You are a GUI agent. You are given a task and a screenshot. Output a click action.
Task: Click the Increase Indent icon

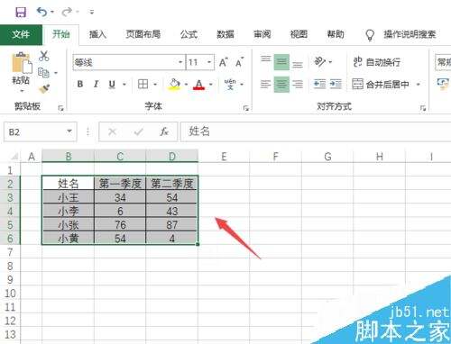tap(336, 84)
